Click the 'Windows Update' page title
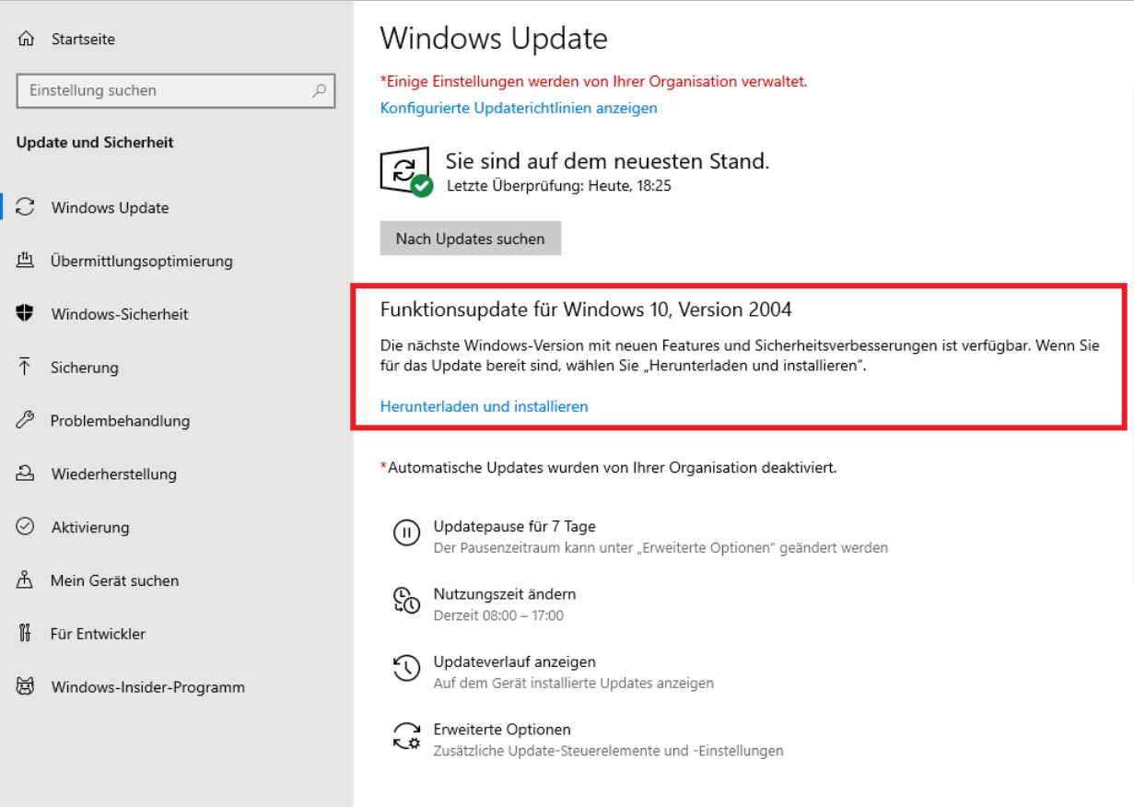Screen dimensions: 1134x807 [494, 39]
